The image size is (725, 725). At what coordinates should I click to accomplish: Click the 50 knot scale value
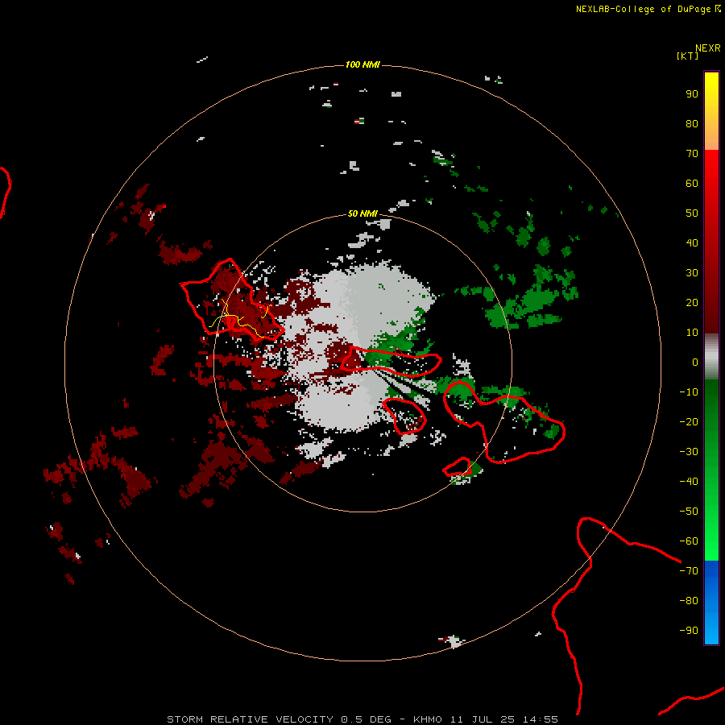tap(692, 213)
